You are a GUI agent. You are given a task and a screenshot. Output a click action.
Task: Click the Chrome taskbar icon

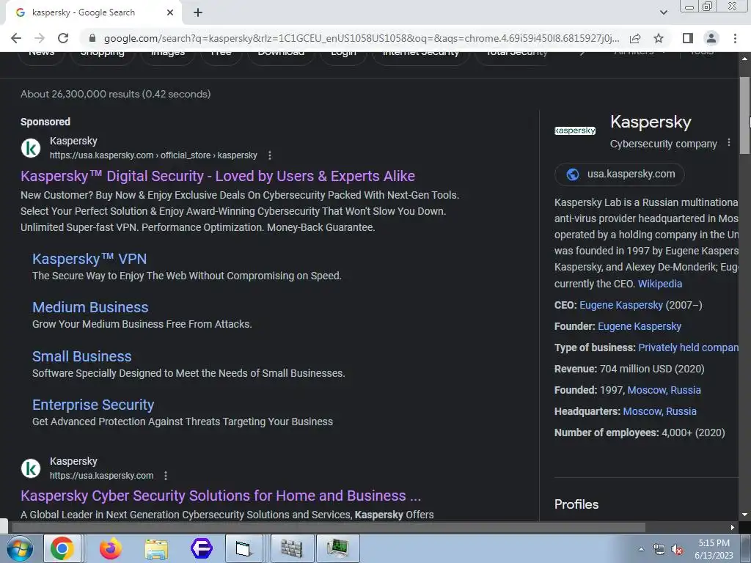click(x=62, y=548)
